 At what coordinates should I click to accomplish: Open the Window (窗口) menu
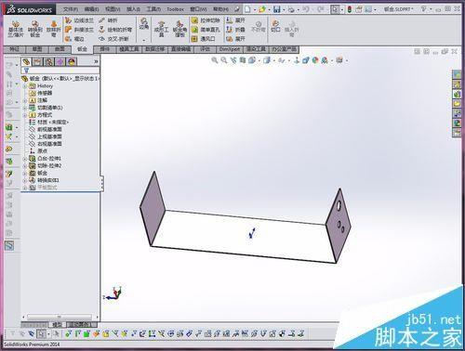tap(198, 9)
